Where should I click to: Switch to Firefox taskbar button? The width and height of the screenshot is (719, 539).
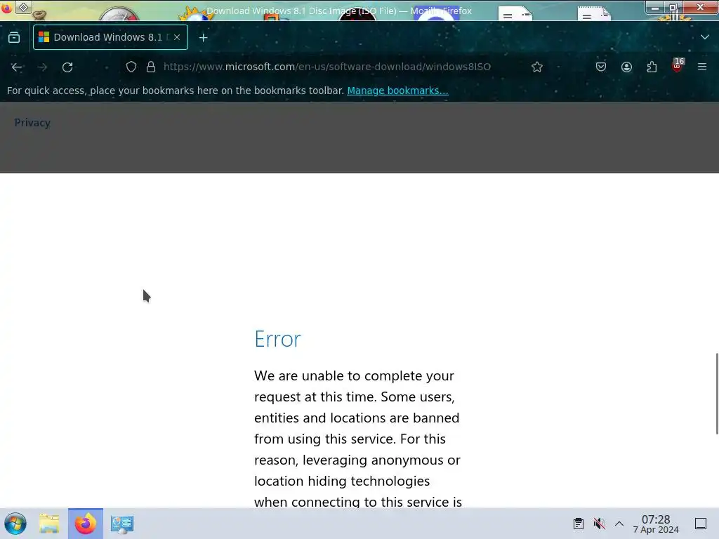pos(85,524)
